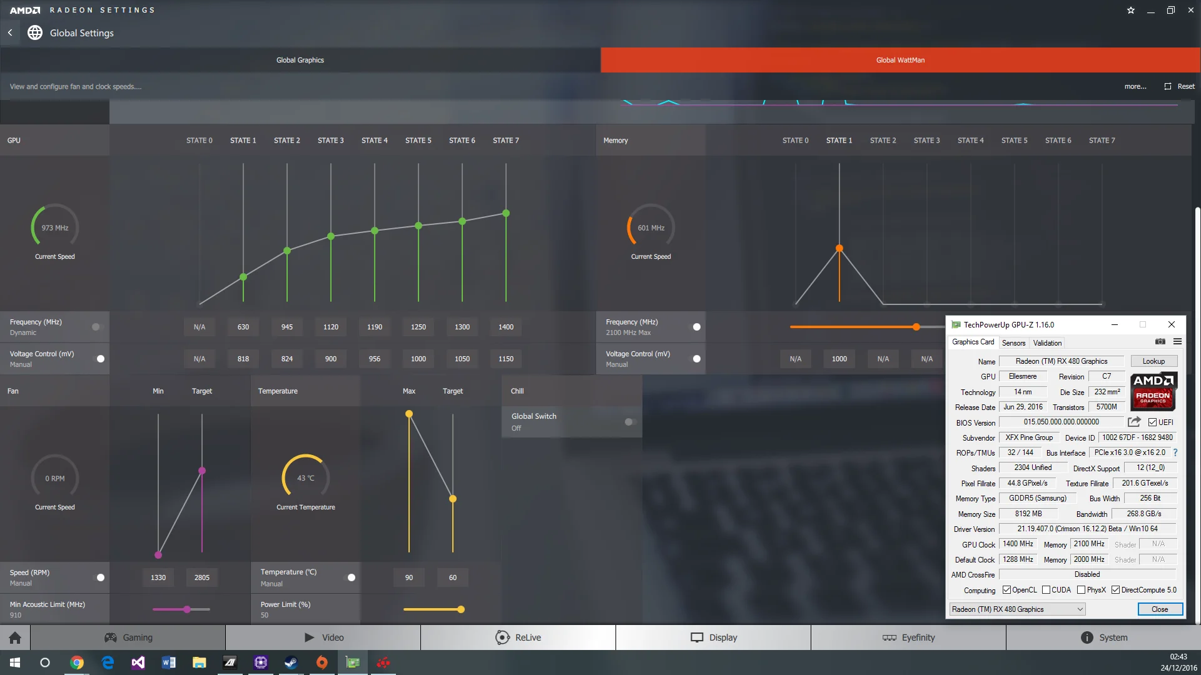Toggle Temperature (°C) Manual switch

[350, 577]
